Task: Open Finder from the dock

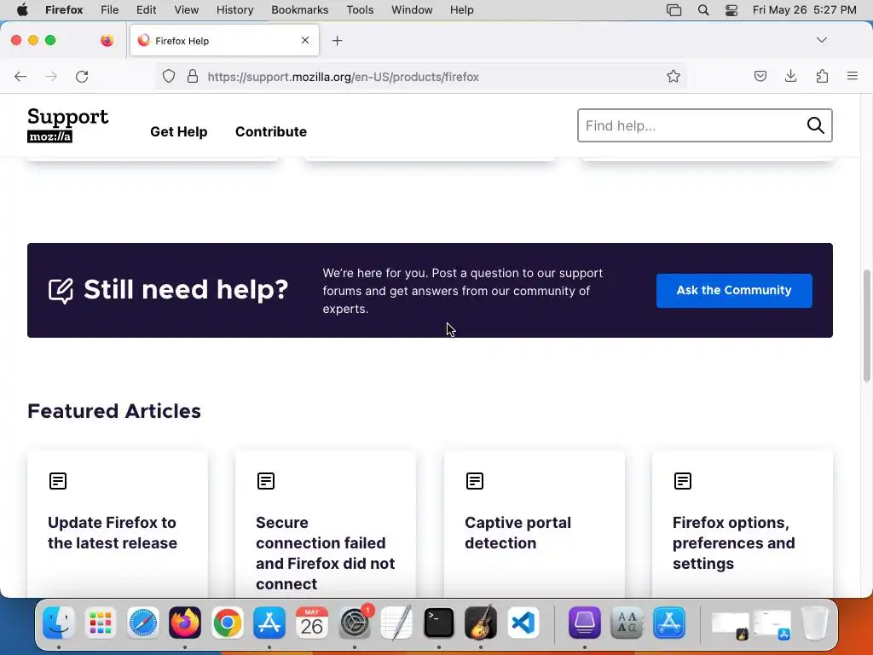Action: 59,623
